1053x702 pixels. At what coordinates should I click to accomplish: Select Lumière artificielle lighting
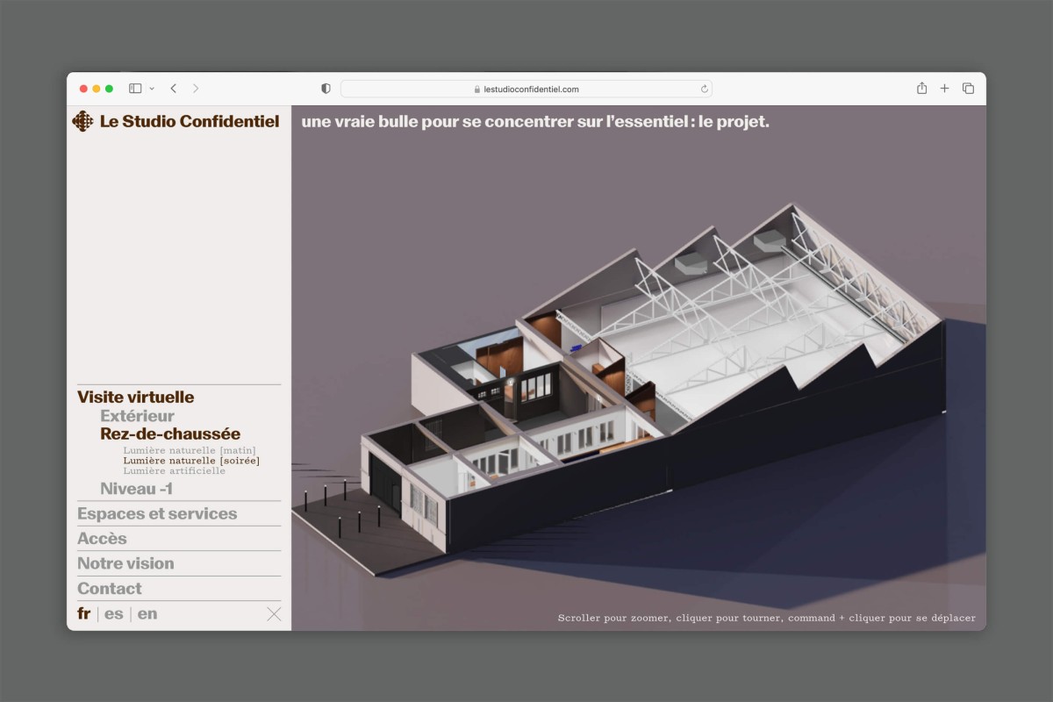pyautogui.click(x=176, y=470)
